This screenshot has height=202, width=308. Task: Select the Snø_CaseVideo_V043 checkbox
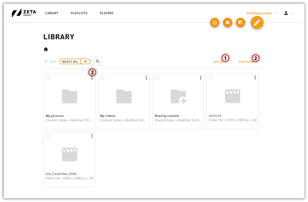click(x=48, y=136)
